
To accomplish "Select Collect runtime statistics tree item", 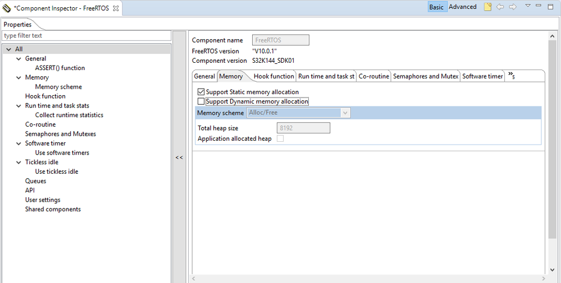I will coord(69,115).
